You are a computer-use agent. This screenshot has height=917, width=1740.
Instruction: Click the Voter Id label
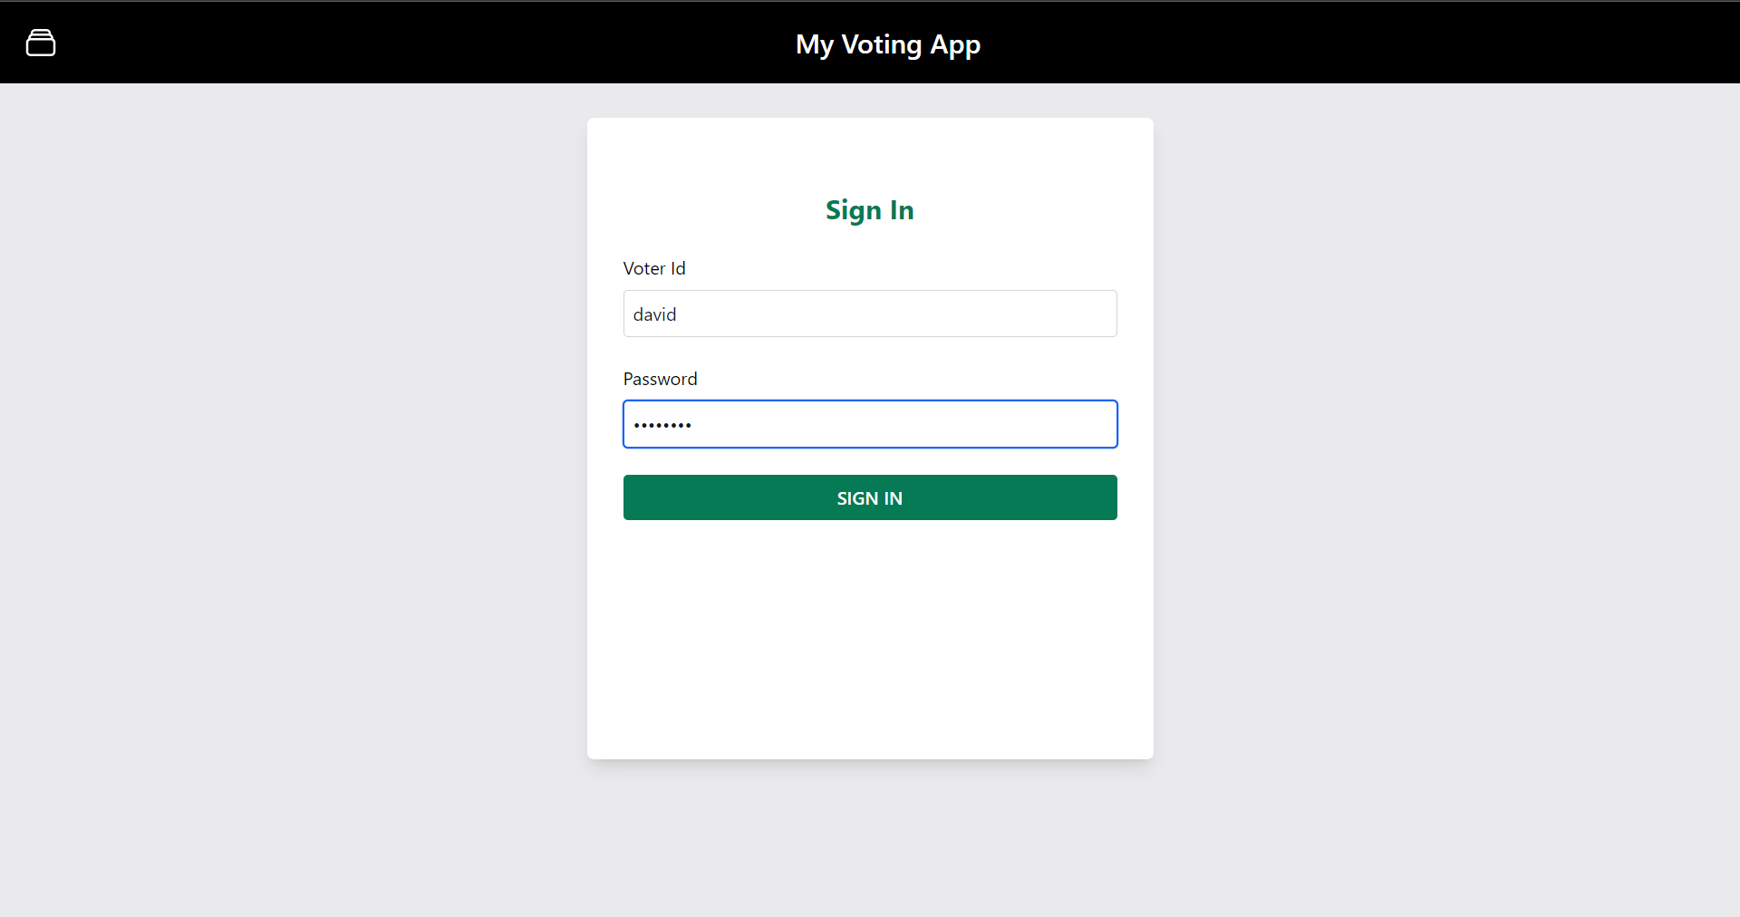coord(654,268)
